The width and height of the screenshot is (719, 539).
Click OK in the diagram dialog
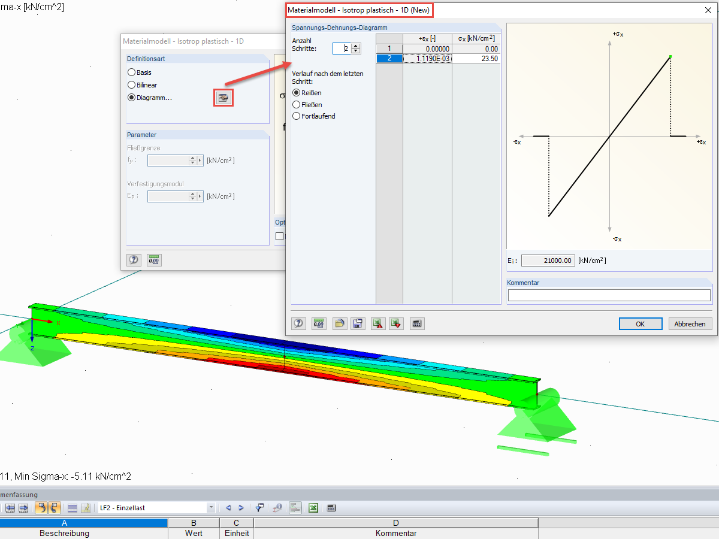point(641,323)
